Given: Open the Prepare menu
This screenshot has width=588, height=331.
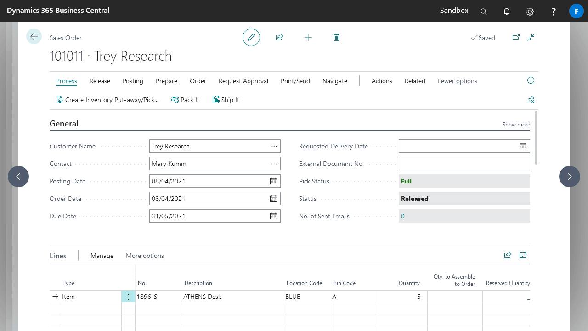Looking at the screenshot, I should click(x=166, y=81).
